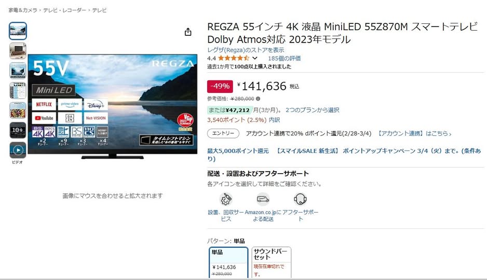Select the Amazon.co.jp delivery truck icon
Viewport: 487px width, 280px height.
(x=263, y=199)
